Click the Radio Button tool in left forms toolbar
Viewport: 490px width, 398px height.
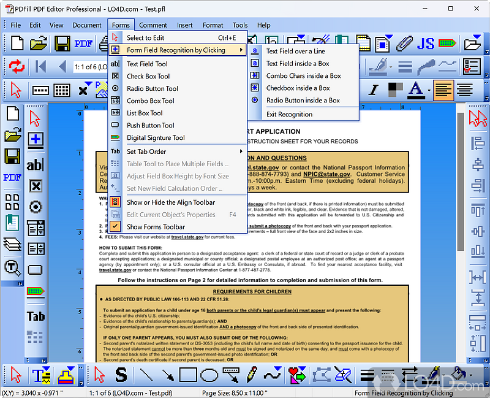click(x=36, y=207)
